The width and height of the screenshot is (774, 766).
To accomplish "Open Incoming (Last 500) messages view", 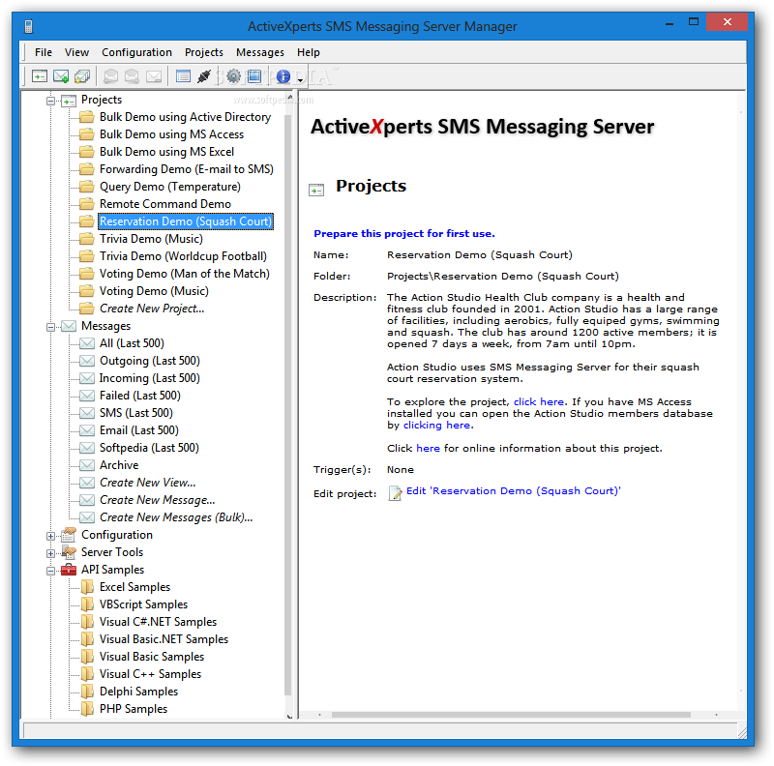I will [150, 378].
